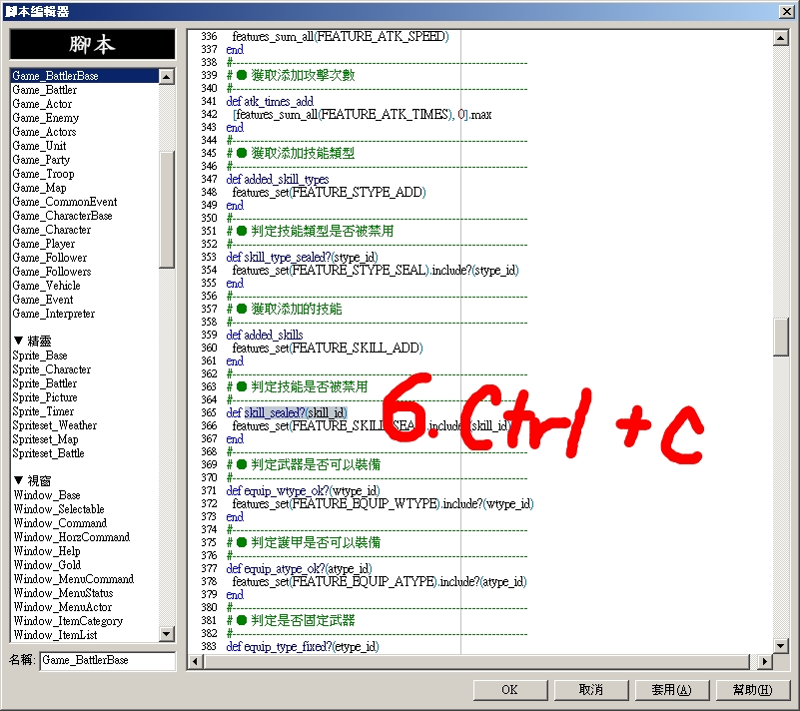800x711 pixels.
Task: Open help with 幫助(H) button
Action: coord(753,690)
